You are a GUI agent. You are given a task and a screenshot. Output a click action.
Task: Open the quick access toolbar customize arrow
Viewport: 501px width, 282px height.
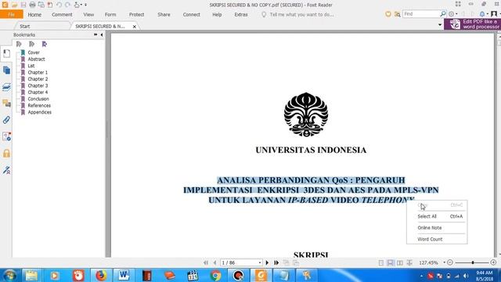point(85,5)
